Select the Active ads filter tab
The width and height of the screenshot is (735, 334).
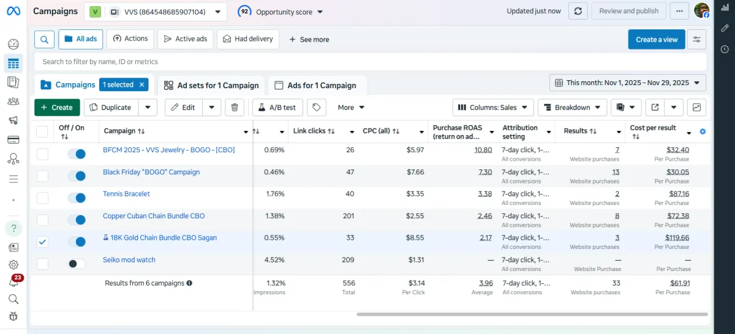tap(184, 39)
